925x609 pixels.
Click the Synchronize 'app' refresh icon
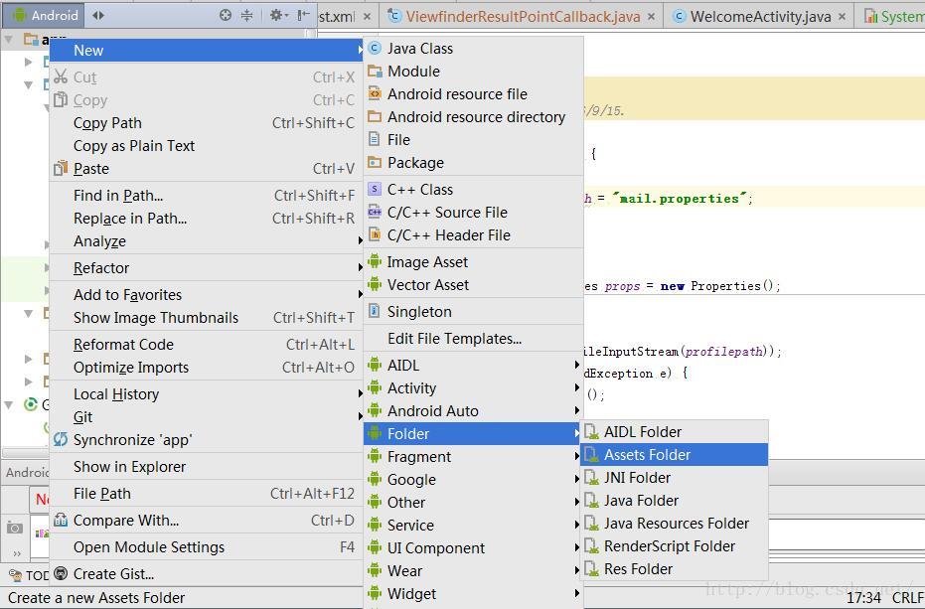pyautogui.click(x=61, y=440)
